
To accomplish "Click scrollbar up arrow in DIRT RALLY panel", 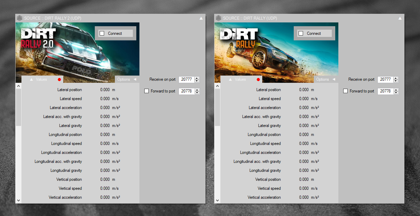I will click(217, 86).
